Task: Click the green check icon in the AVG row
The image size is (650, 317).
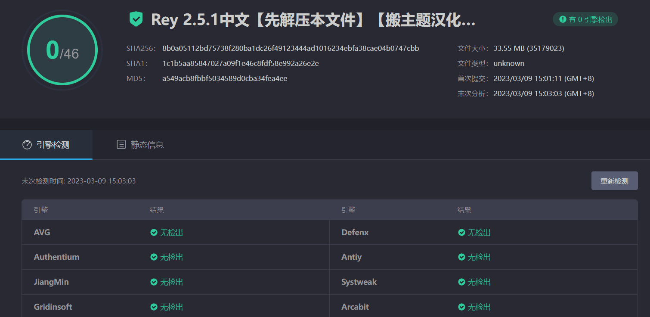Action: tap(154, 233)
